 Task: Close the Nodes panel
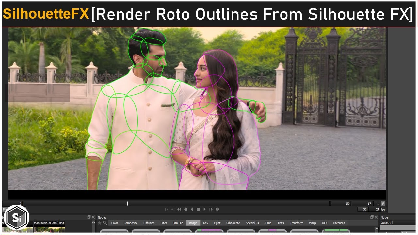[x=376, y=217]
